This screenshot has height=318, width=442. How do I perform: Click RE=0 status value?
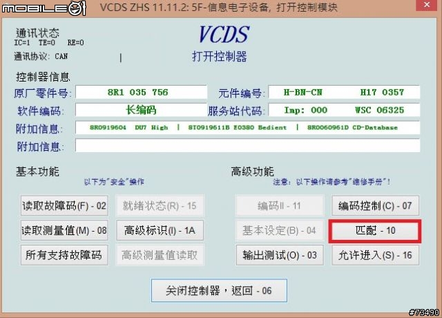pyautogui.click(x=75, y=43)
